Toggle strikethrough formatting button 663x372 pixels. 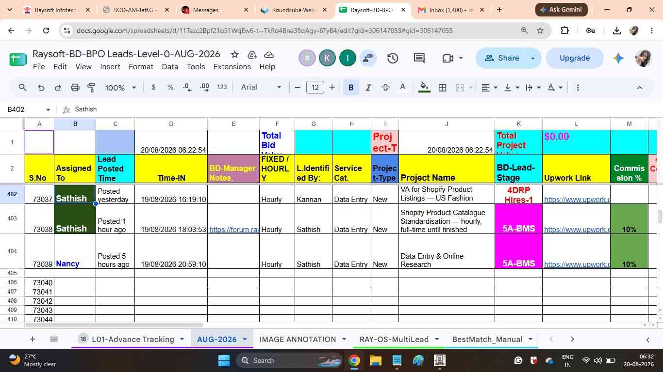[385, 88]
